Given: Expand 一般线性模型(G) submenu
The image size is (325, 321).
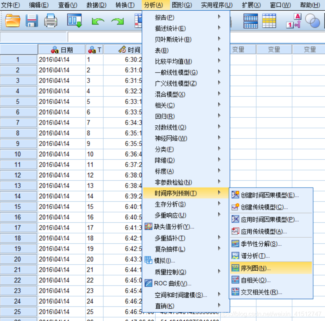Looking at the screenshot, I should (186, 72).
